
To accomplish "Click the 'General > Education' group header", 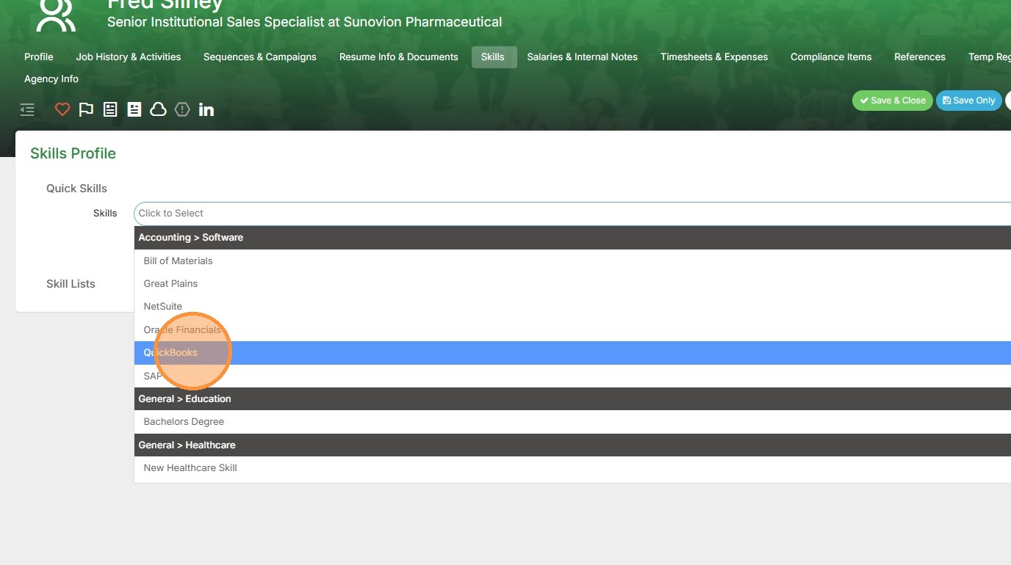I will pos(572,398).
